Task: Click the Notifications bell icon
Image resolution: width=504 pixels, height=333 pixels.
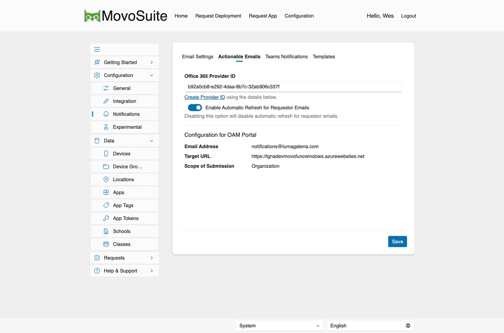Action: click(106, 114)
